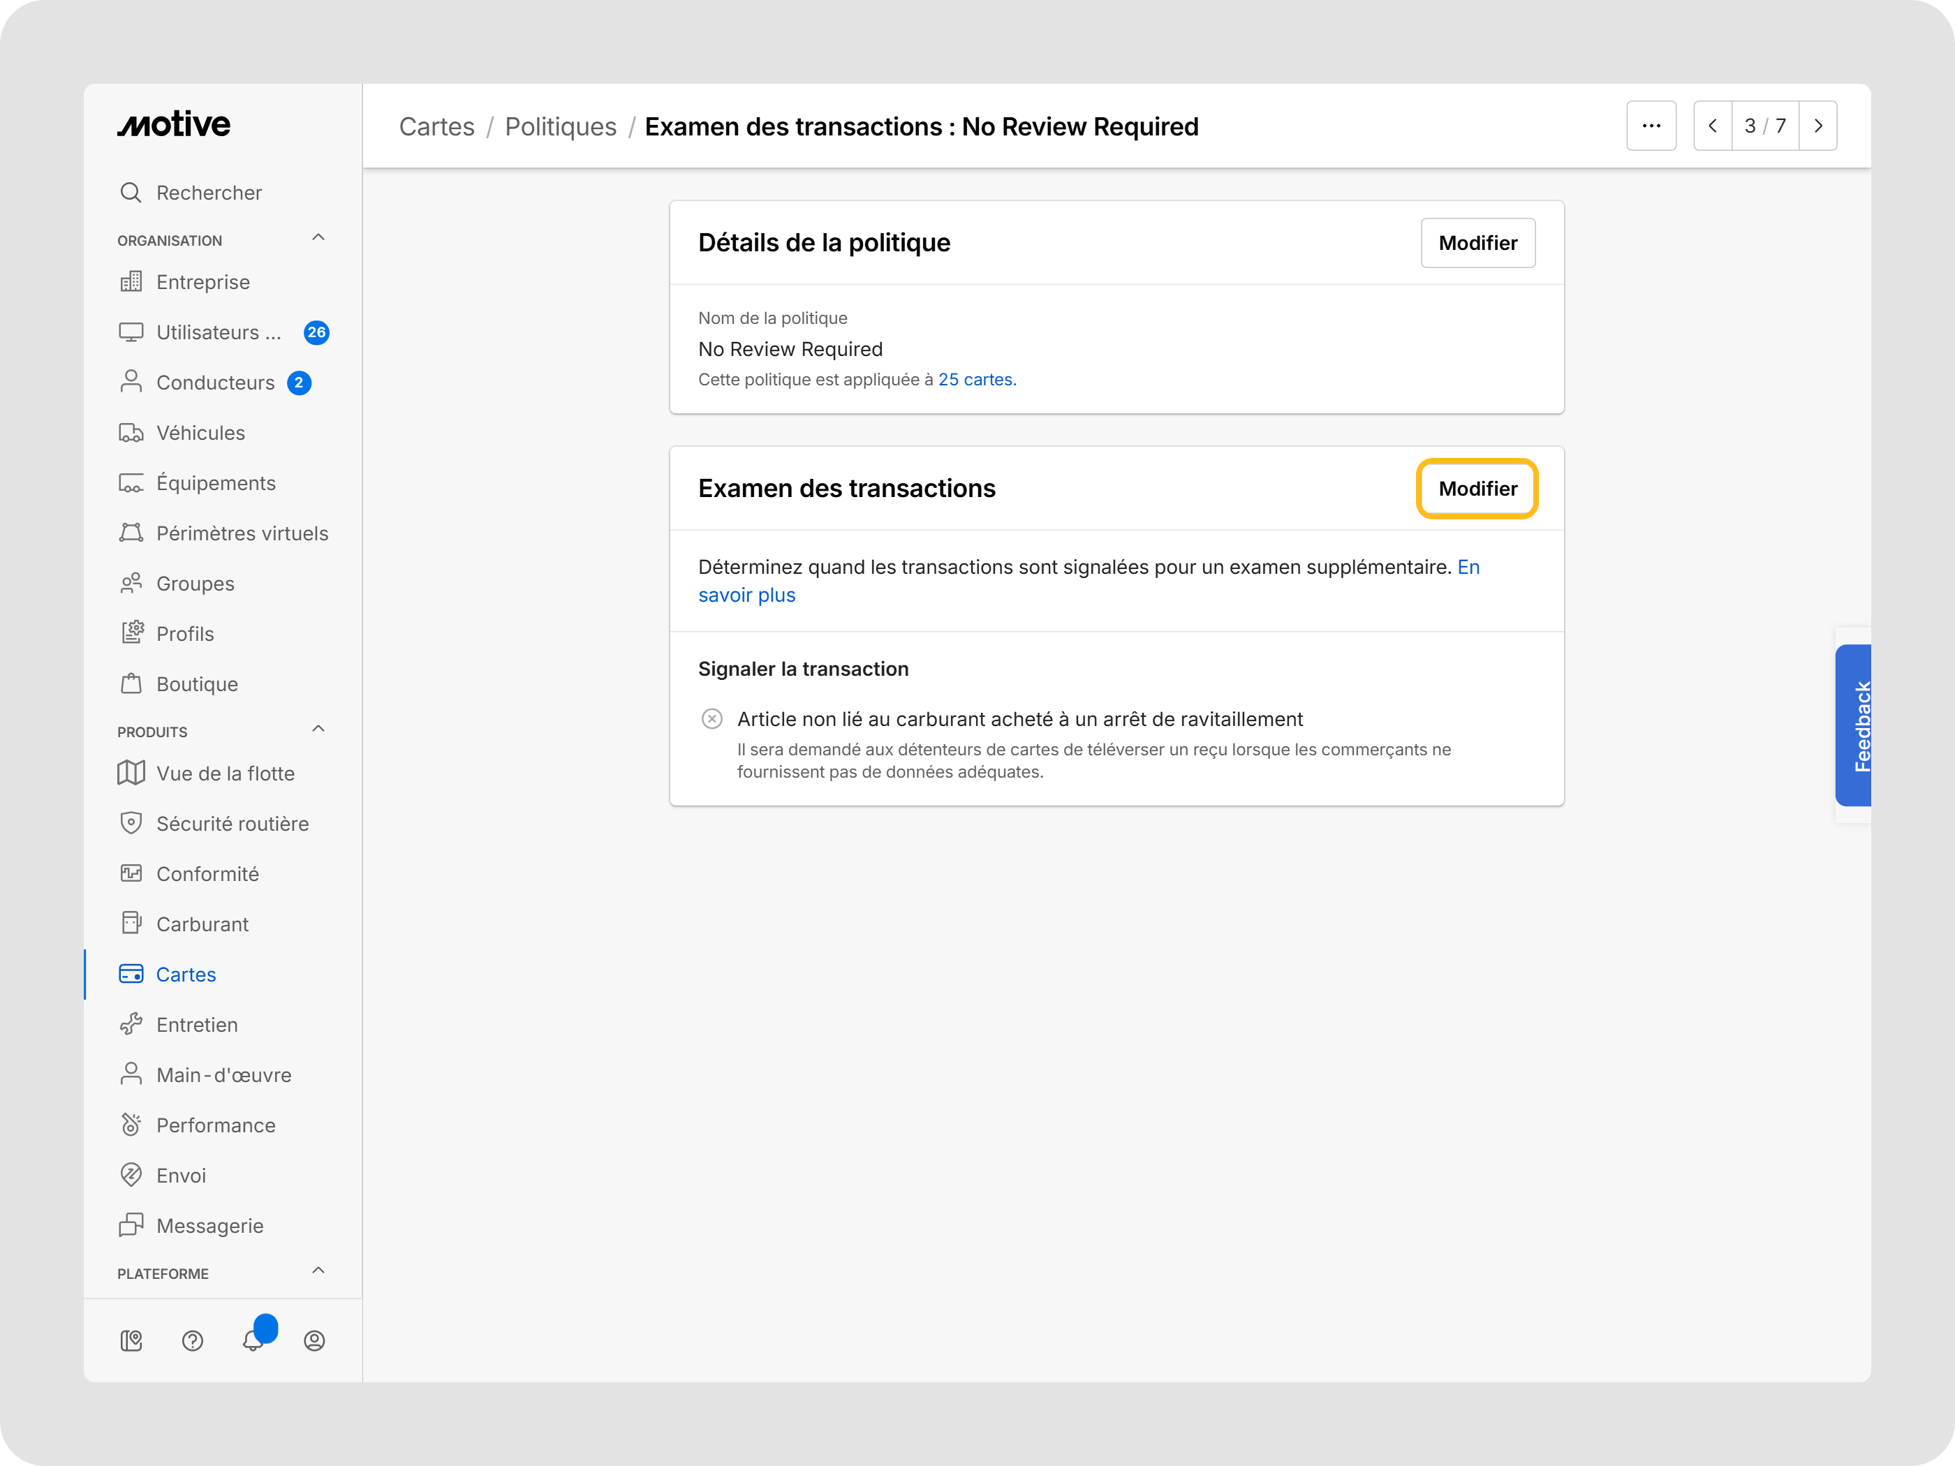This screenshot has height=1466, width=1955.
Task: Click the Signaler la transaction heading
Action: tap(804, 669)
